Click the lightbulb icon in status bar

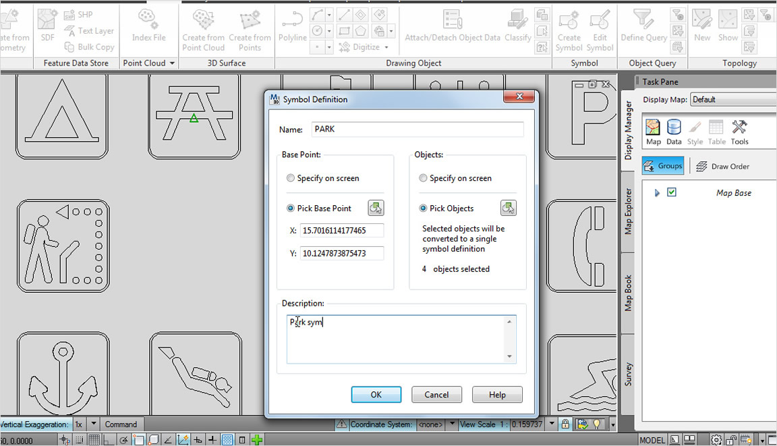click(597, 424)
